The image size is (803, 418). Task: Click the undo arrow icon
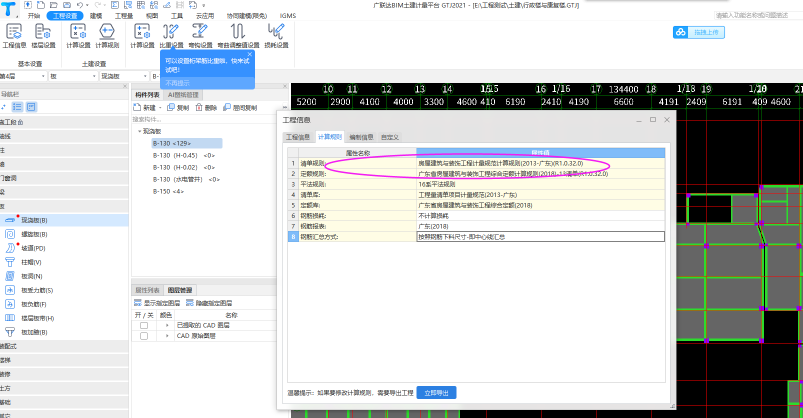click(x=79, y=5)
